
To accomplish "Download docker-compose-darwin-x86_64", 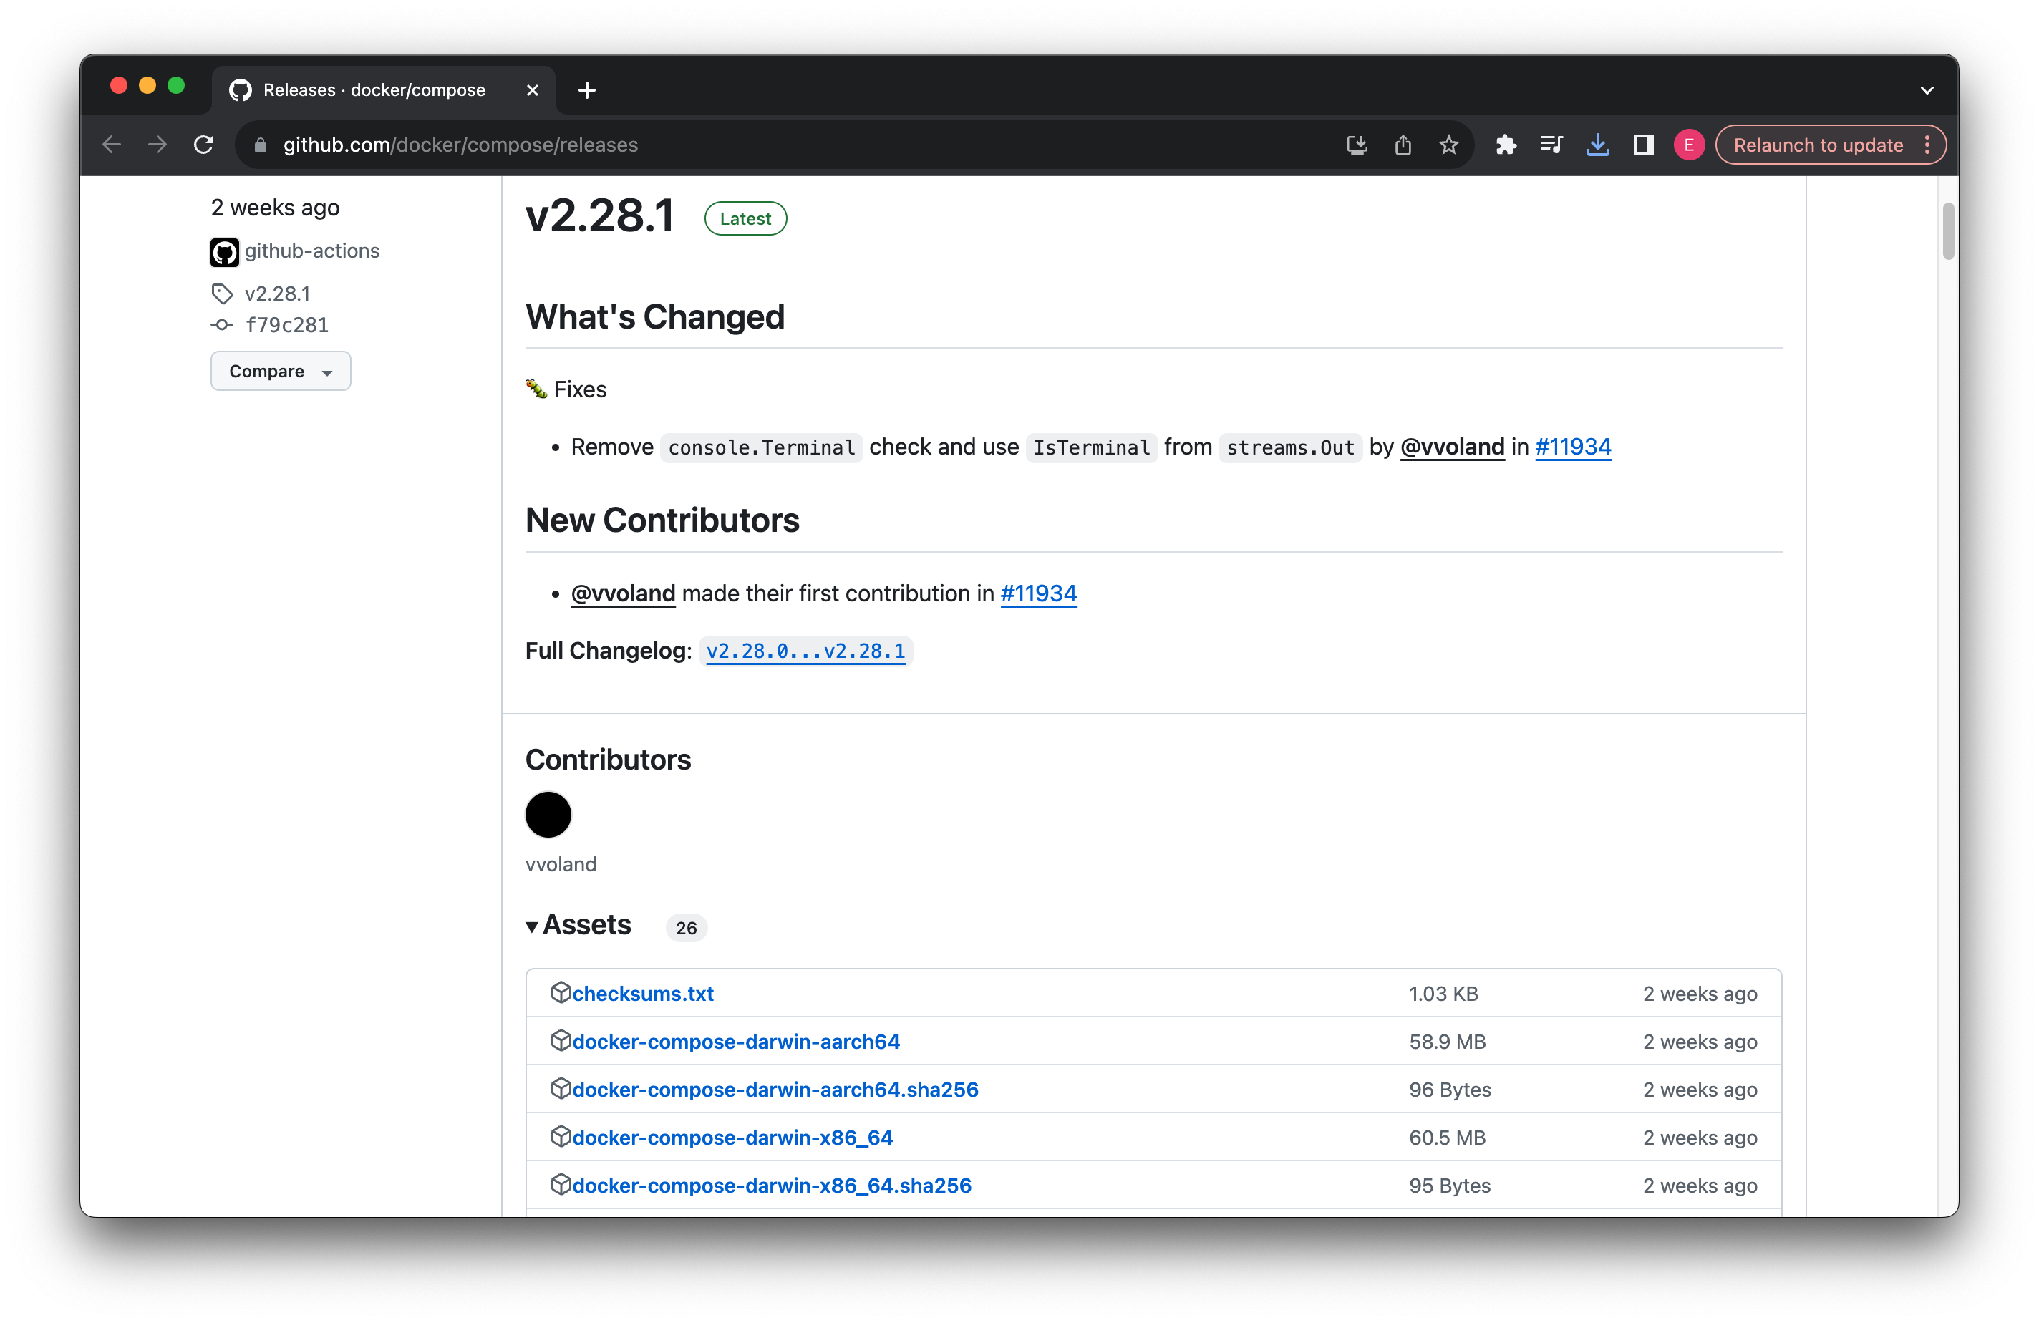I will [732, 1137].
